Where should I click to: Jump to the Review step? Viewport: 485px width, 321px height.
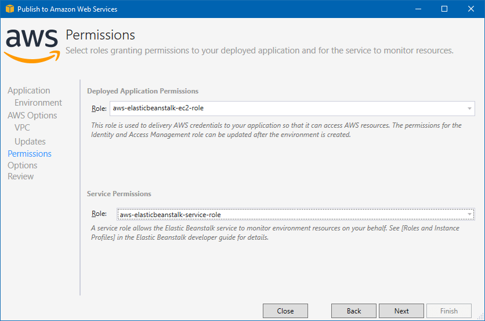tap(20, 176)
